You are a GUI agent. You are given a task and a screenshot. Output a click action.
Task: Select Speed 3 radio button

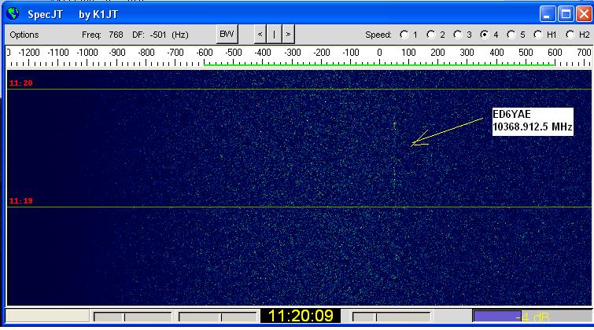point(458,35)
